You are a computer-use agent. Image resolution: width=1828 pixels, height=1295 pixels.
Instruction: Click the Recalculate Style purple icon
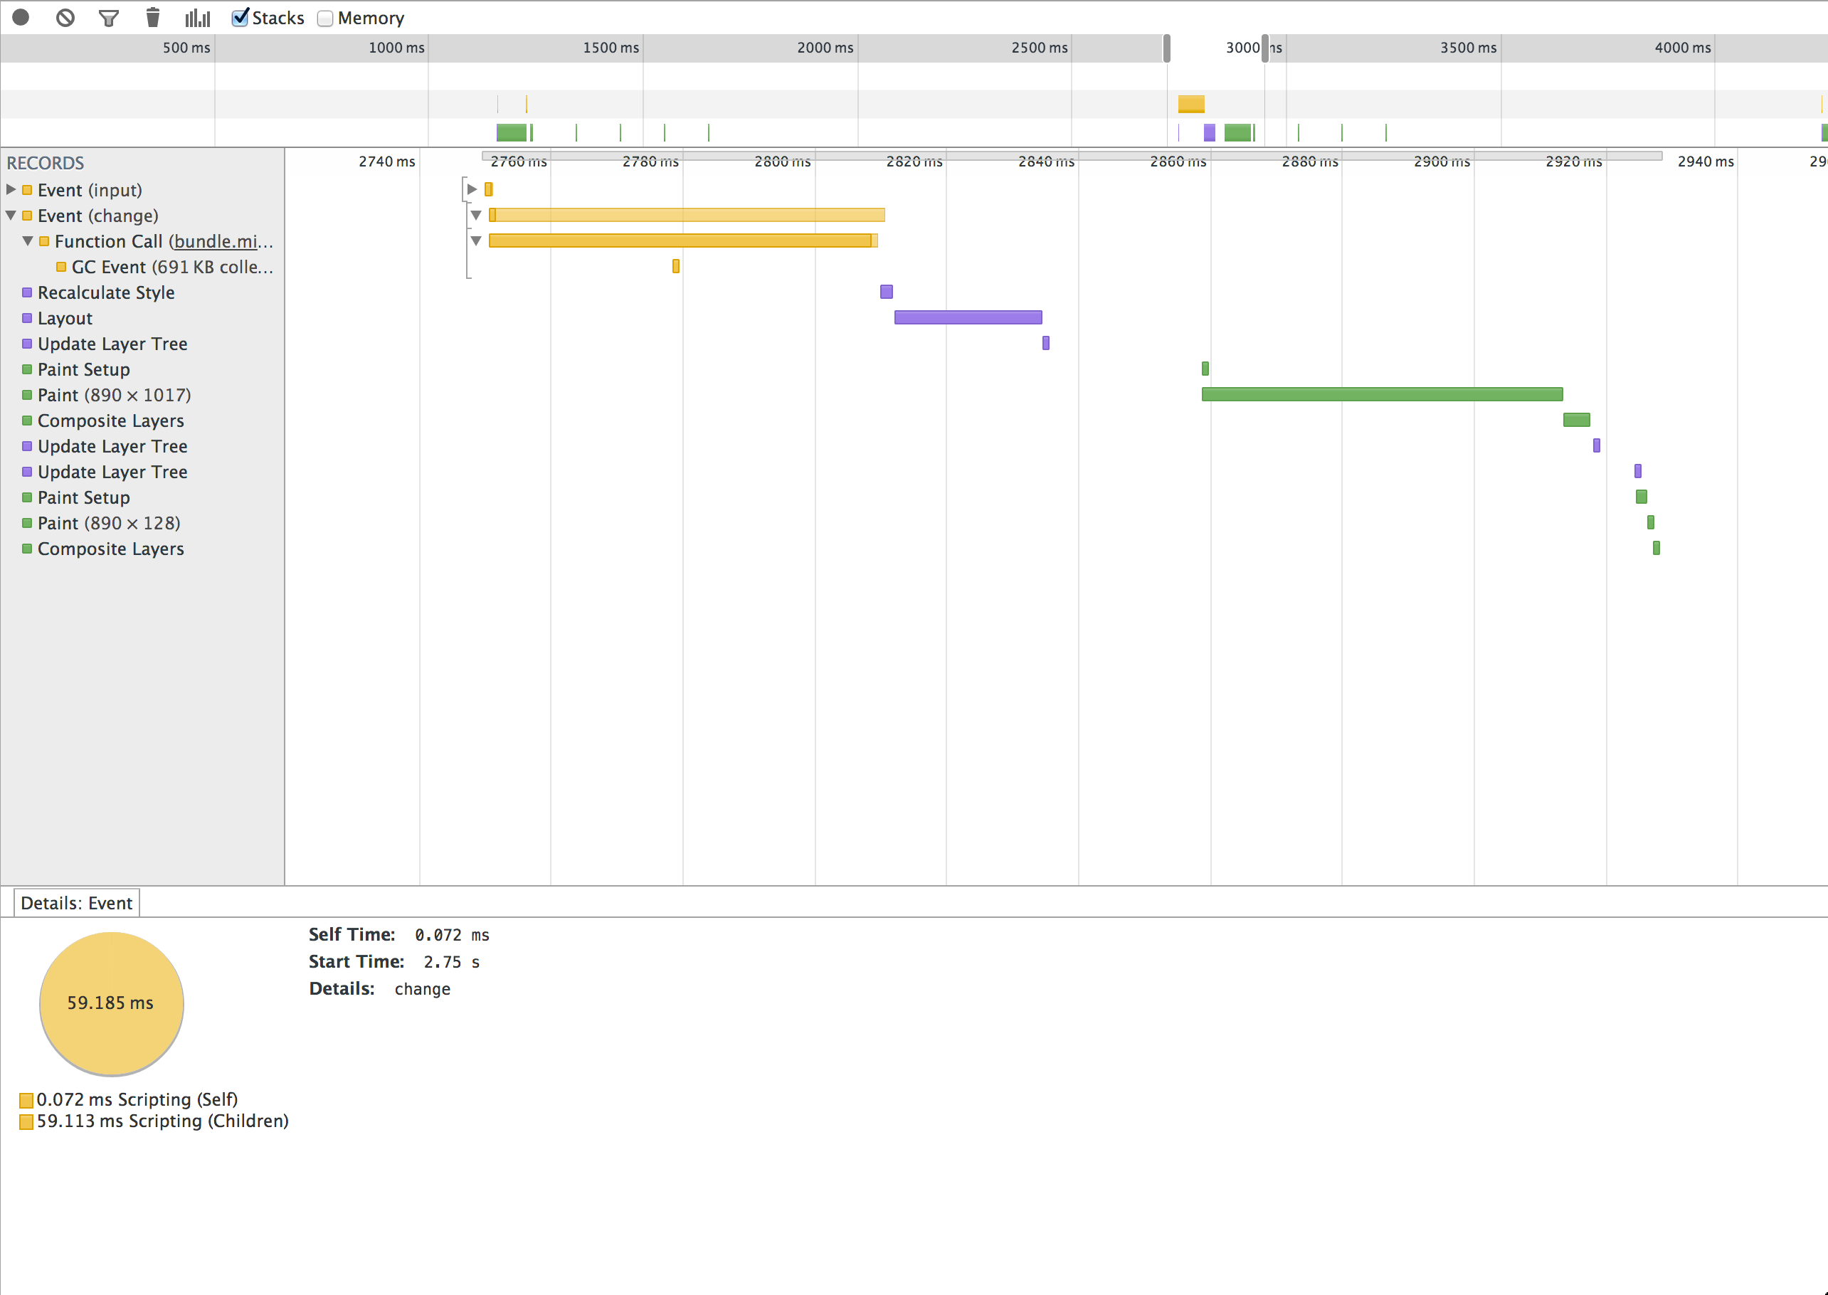(x=27, y=292)
